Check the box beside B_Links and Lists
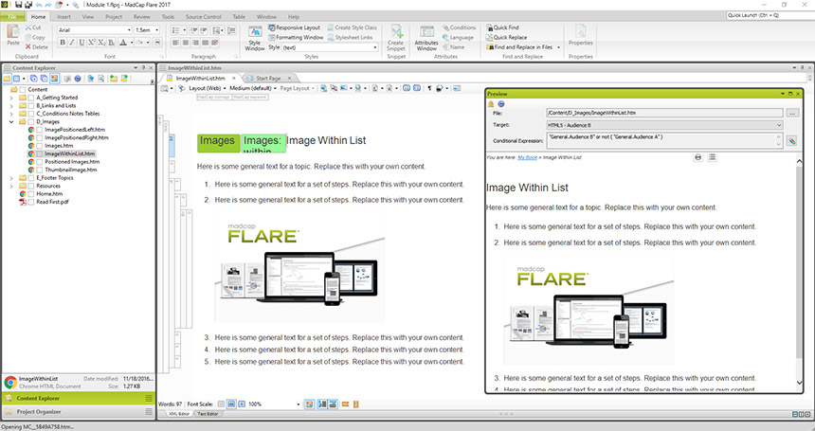 (31, 105)
